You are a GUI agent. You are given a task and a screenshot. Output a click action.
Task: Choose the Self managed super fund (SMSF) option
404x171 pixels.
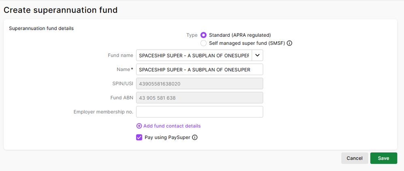[204, 43]
